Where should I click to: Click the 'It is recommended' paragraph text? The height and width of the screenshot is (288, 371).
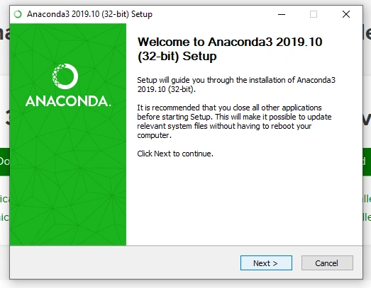(x=234, y=121)
